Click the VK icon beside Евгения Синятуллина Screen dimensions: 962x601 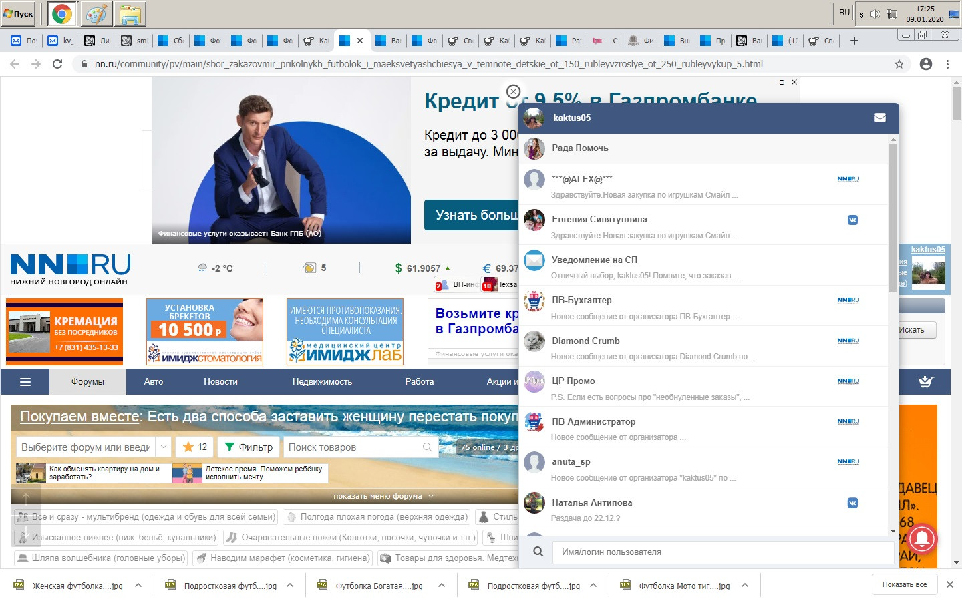click(853, 220)
